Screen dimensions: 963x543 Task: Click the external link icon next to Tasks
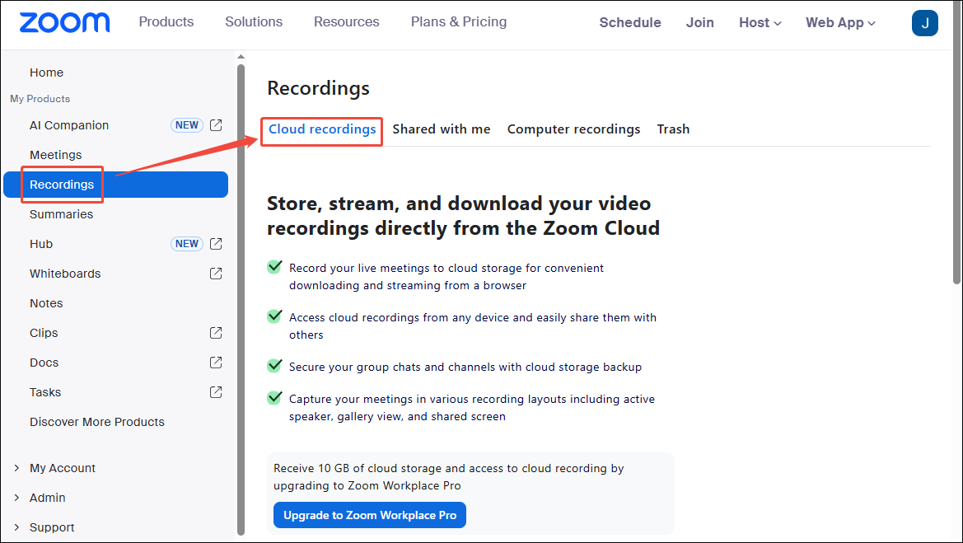point(215,391)
